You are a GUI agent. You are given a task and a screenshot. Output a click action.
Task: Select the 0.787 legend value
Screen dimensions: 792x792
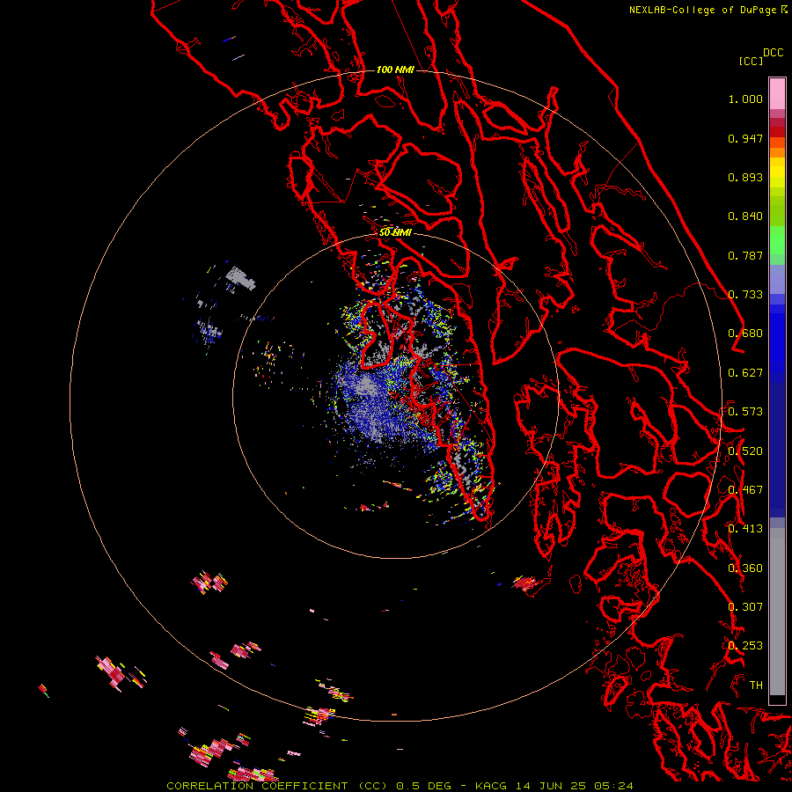coord(745,255)
